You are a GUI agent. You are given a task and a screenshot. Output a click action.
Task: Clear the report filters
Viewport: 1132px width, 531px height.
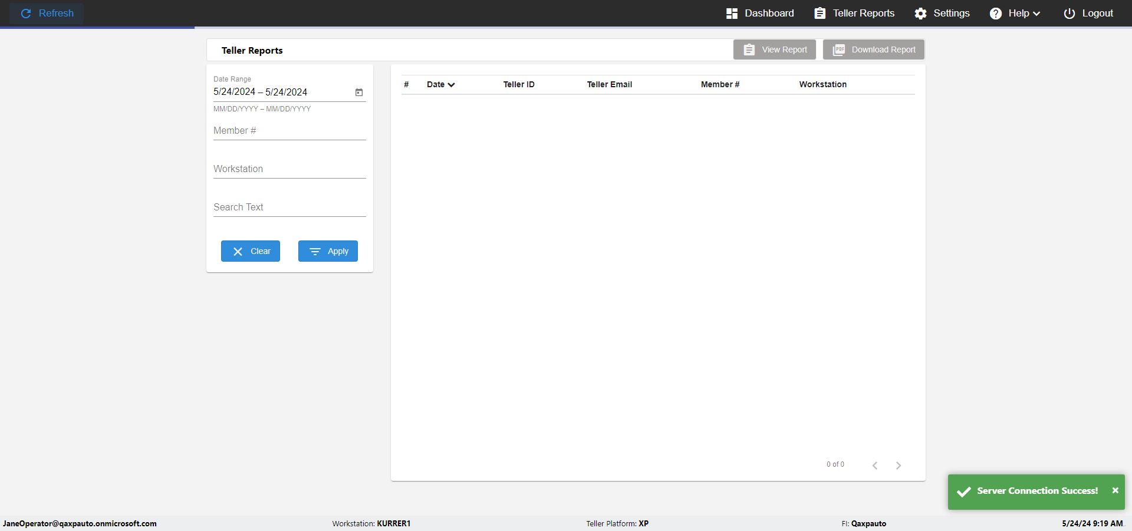[x=251, y=251]
